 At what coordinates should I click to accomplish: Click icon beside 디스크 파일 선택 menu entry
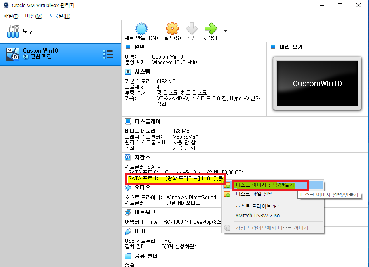click(227, 194)
